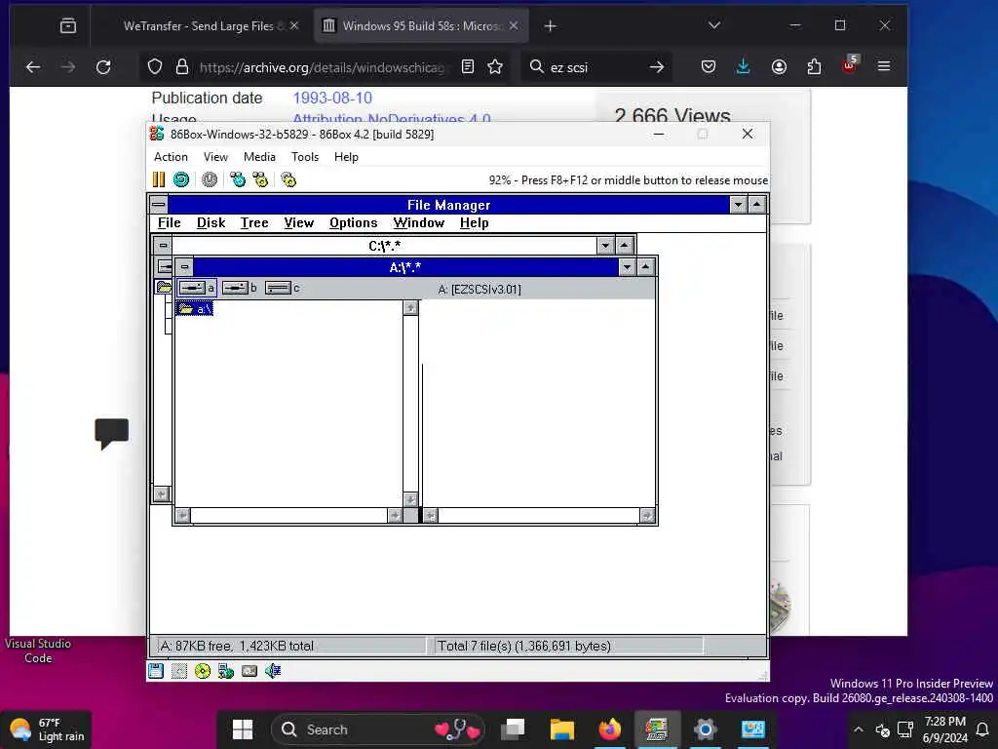
Task: Click the 86Box hard reset icon
Action: 181,179
